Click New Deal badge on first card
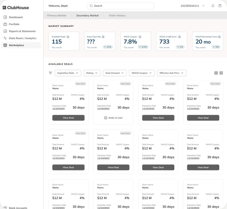This screenshot has height=209, width=227. click(x=80, y=84)
